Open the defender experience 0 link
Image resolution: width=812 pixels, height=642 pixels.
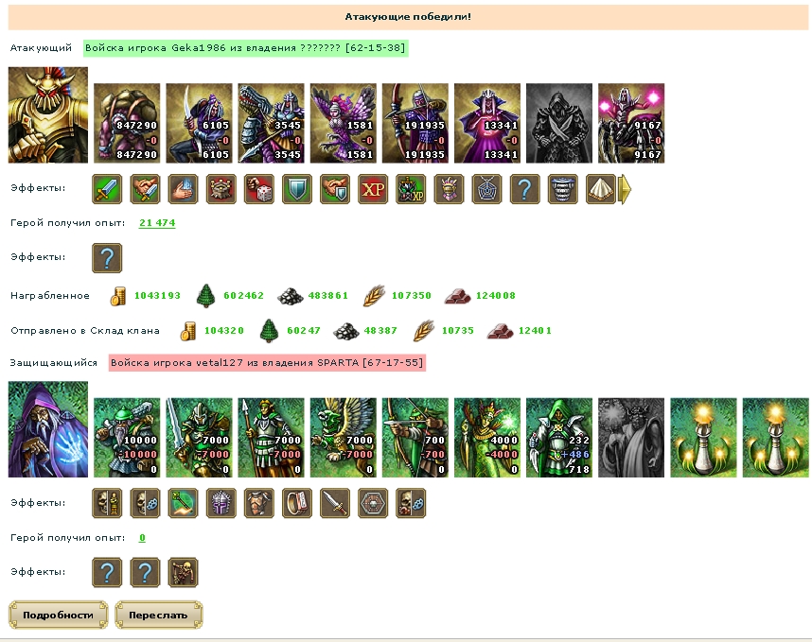(x=142, y=538)
